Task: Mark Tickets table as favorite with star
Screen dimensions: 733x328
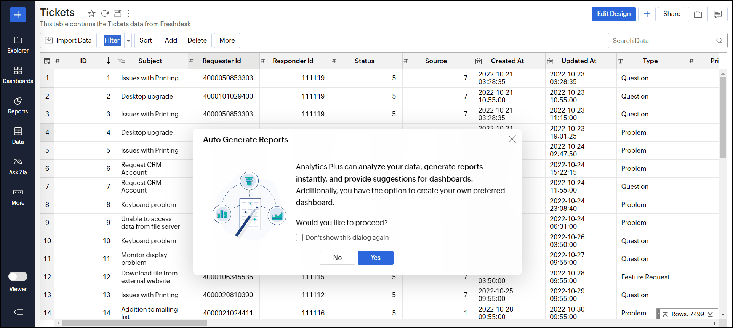Action: (91, 14)
